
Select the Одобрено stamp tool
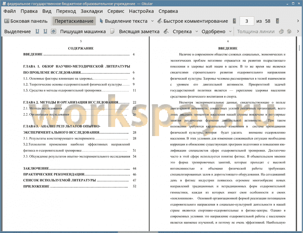click(x=213, y=32)
